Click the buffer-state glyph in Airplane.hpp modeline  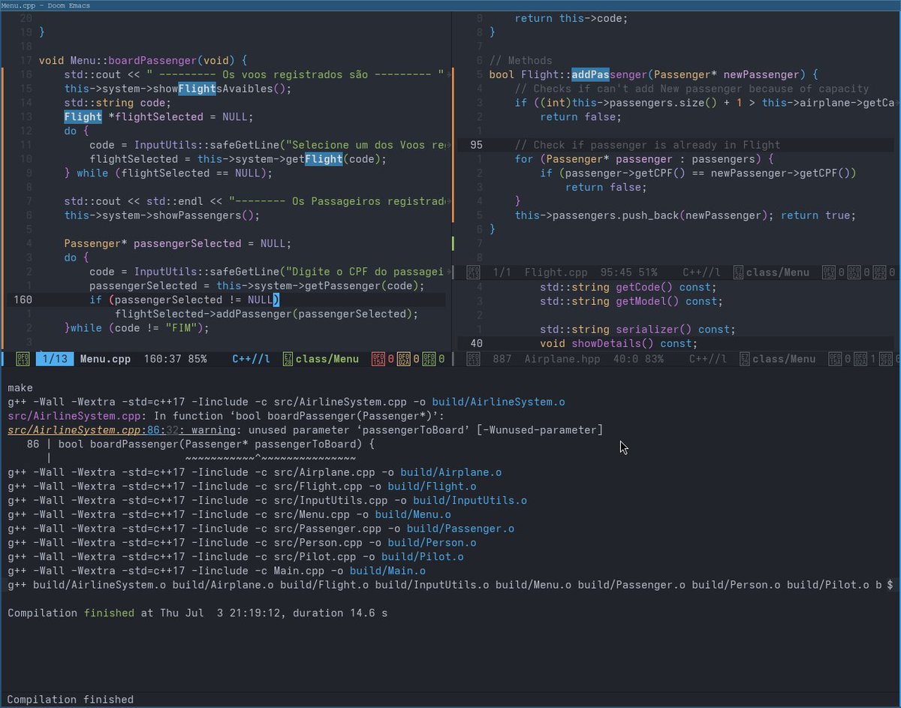pyautogui.click(x=473, y=359)
